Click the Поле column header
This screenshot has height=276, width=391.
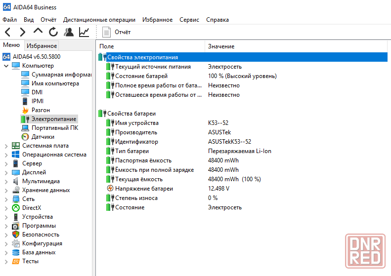tap(107, 46)
